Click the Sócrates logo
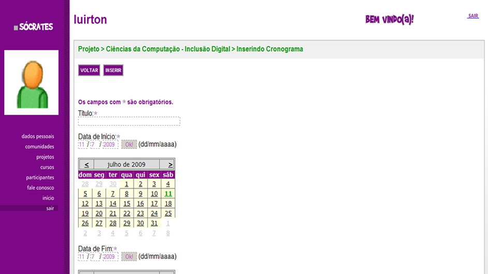The image size is (488, 274). tap(34, 27)
